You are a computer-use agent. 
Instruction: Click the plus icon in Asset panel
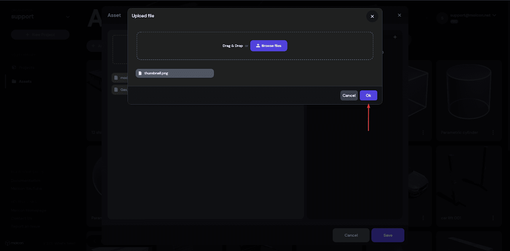395,37
